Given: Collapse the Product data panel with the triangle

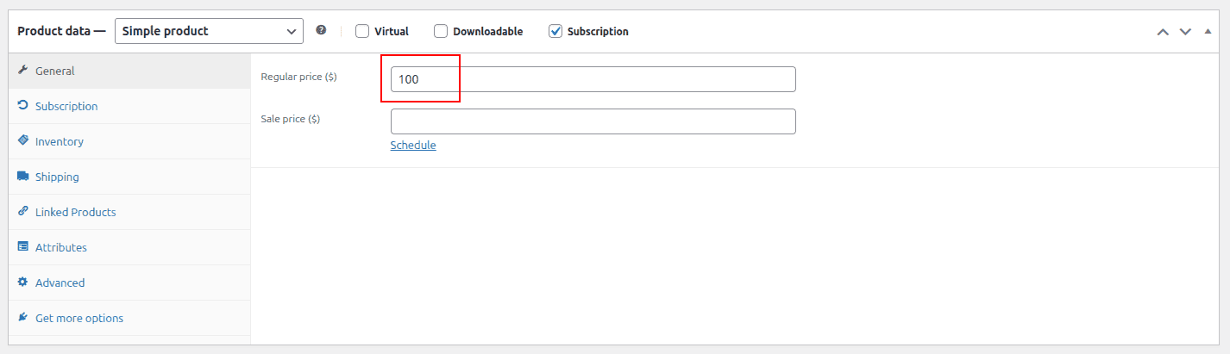Looking at the screenshot, I should coord(1208,32).
